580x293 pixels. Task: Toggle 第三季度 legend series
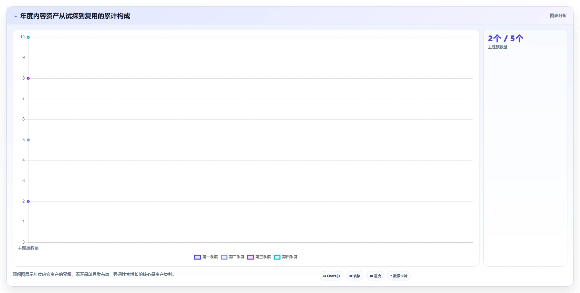(x=259, y=257)
